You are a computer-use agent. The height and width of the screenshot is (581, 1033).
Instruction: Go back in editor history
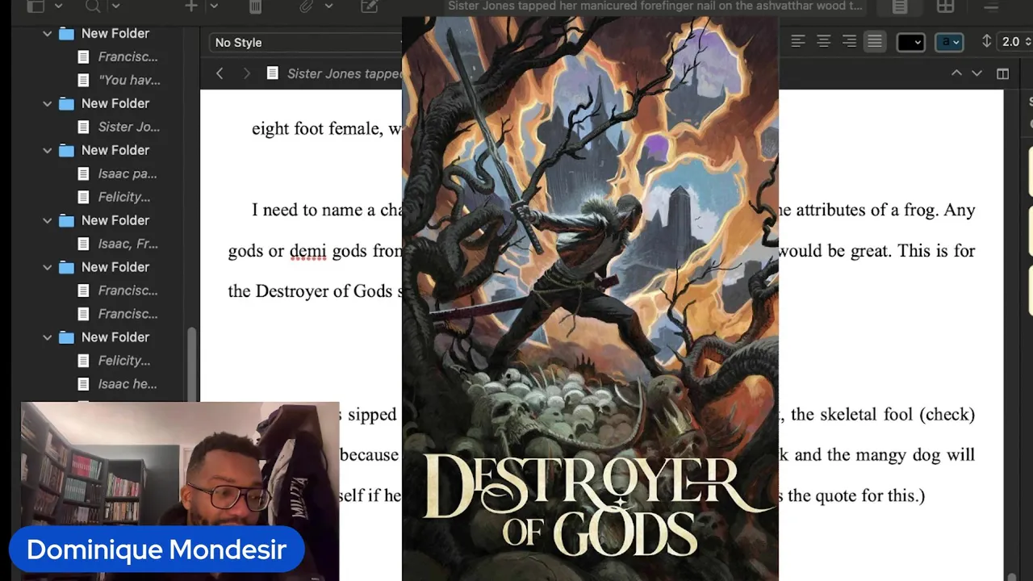click(x=220, y=73)
